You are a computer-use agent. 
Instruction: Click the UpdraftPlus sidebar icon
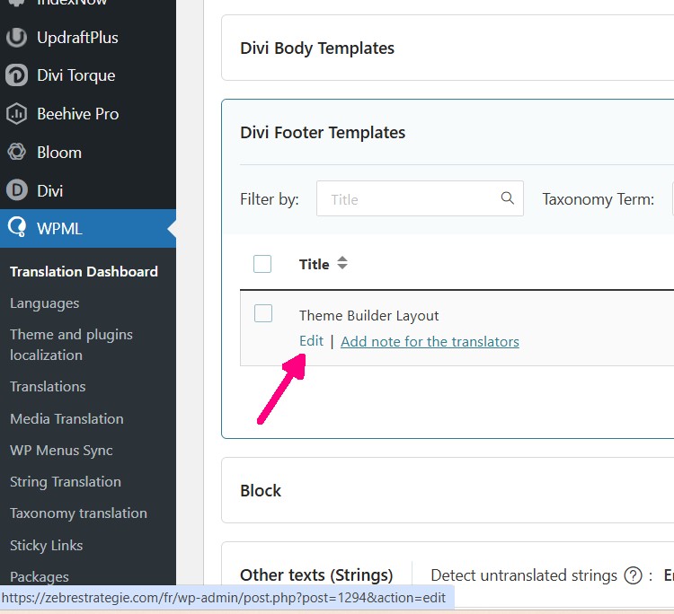[x=16, y=38]
